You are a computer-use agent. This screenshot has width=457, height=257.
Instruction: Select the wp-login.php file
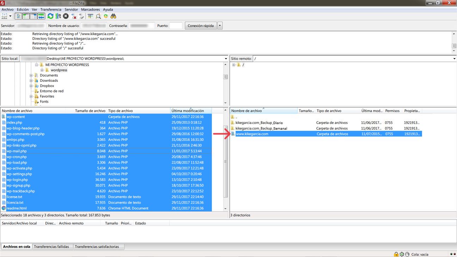click(106, 180)
